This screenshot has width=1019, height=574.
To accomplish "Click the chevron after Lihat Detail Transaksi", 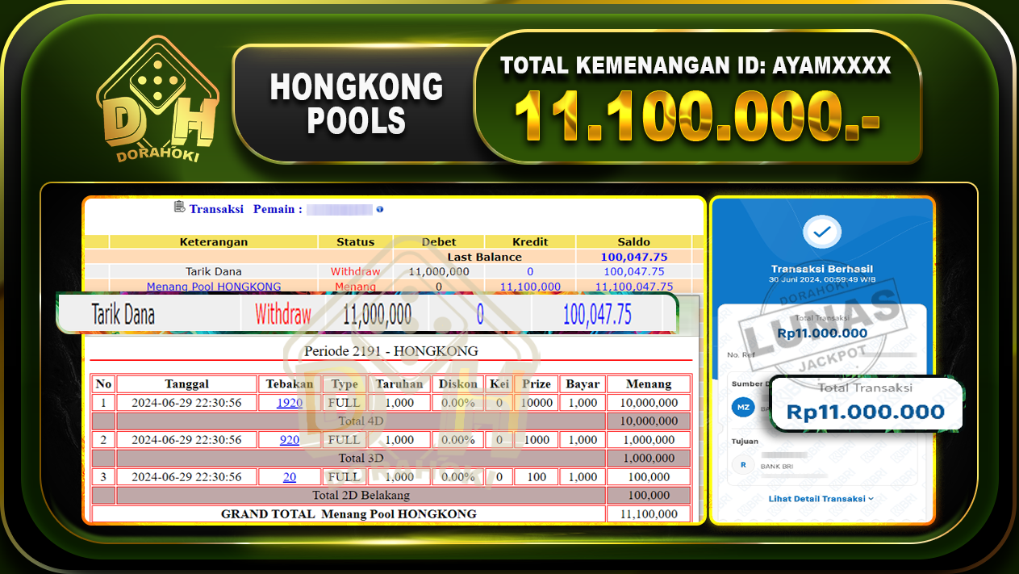I will click(x=870, y=498).
